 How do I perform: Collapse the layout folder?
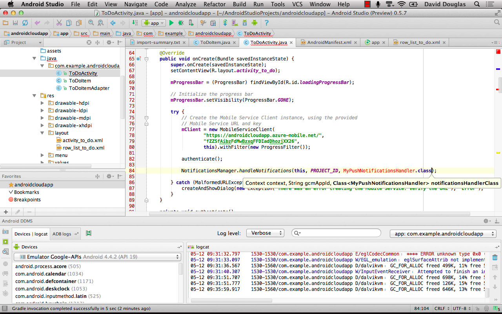pyautogui.click(x=42, y=133)
